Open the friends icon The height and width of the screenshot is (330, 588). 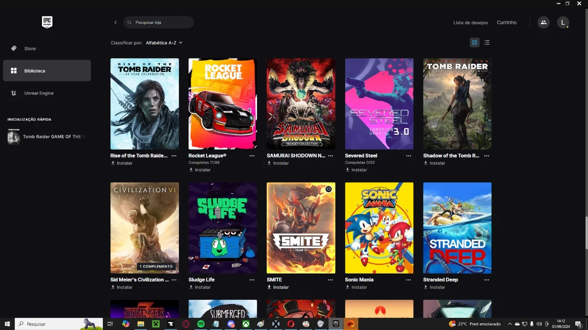point(543,23)
